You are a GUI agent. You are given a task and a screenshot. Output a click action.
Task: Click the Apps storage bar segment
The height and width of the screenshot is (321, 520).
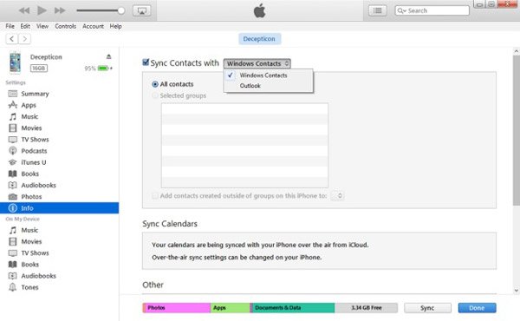pyautogui.click(x=231, y=308)
